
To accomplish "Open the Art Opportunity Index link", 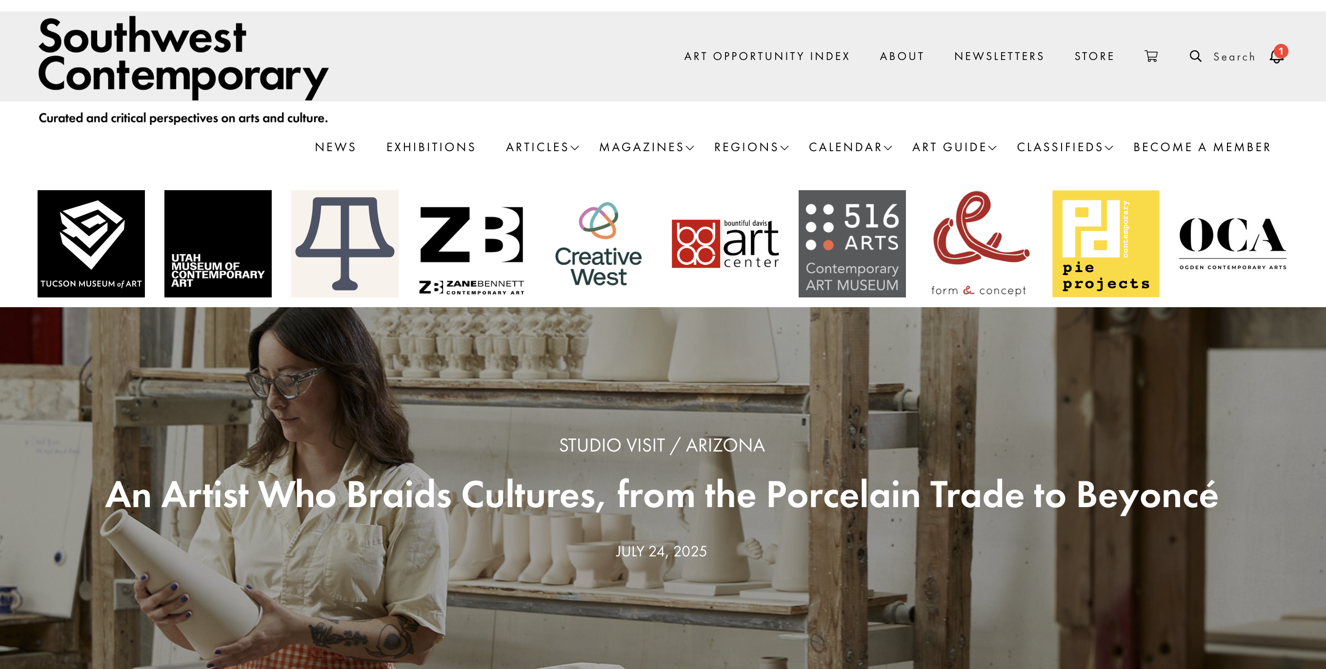I will tap(767, 56).
